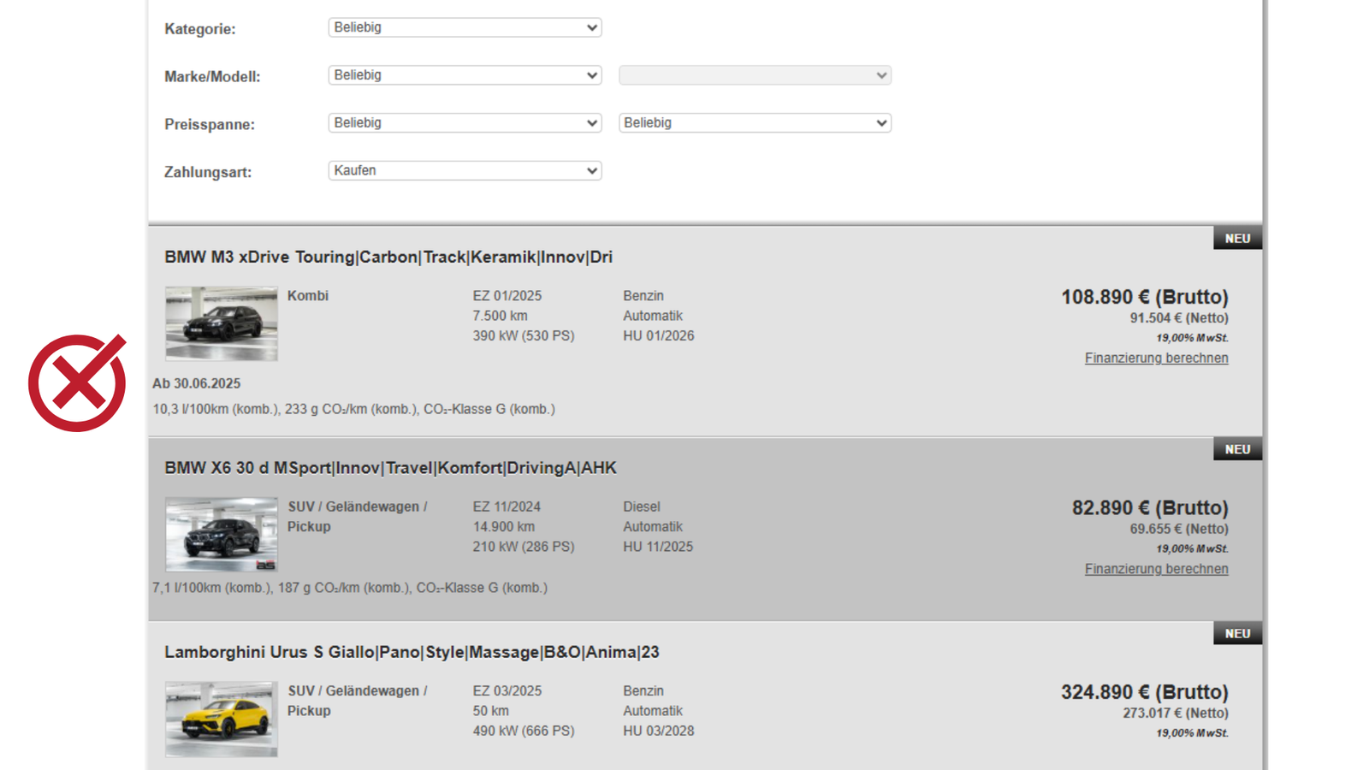1369x770 pixels.
Task: Click the NEU badge on the Lamborghini listing
Action: pos(1237,634)
